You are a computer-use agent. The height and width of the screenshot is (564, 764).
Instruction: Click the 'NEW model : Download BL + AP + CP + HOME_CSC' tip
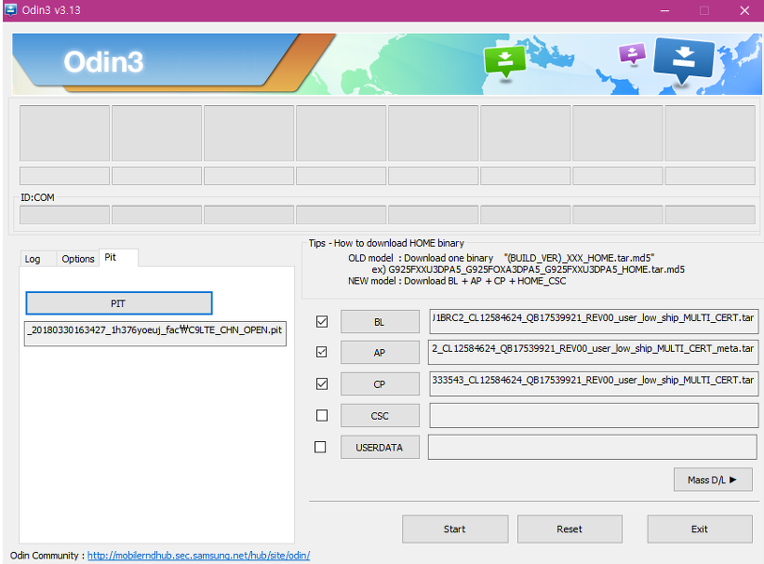pyautogui.click(x=457, y=281)
